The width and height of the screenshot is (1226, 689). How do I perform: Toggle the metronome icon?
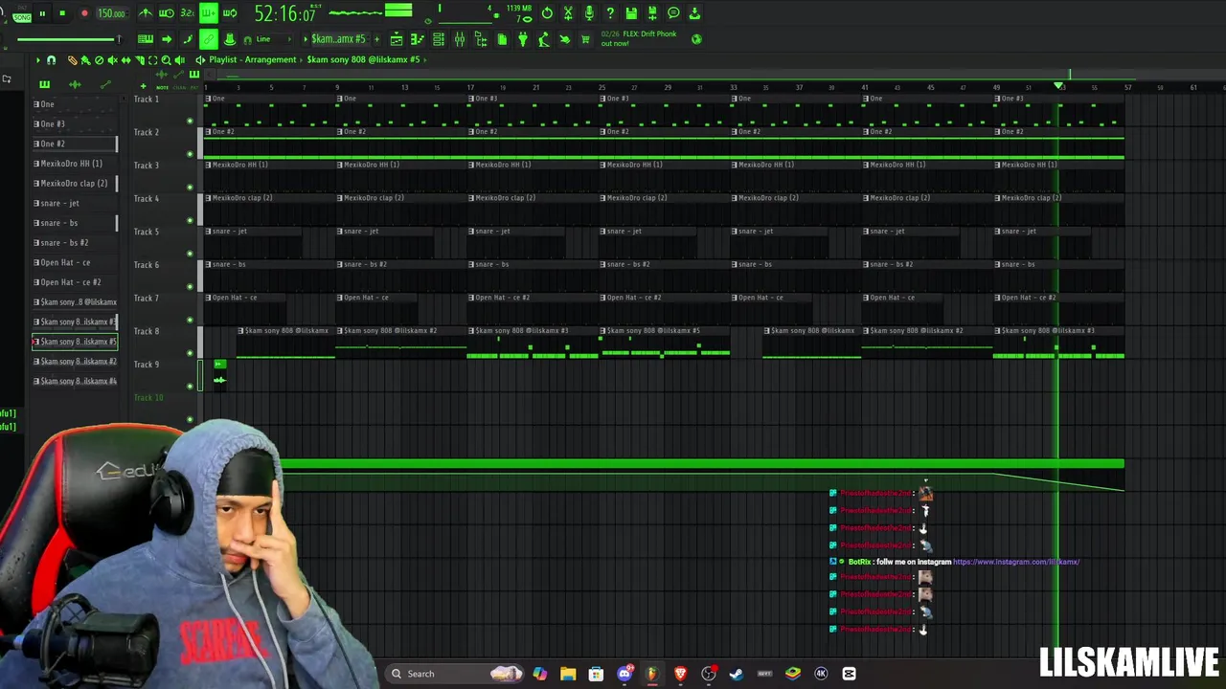pos(146,13)
